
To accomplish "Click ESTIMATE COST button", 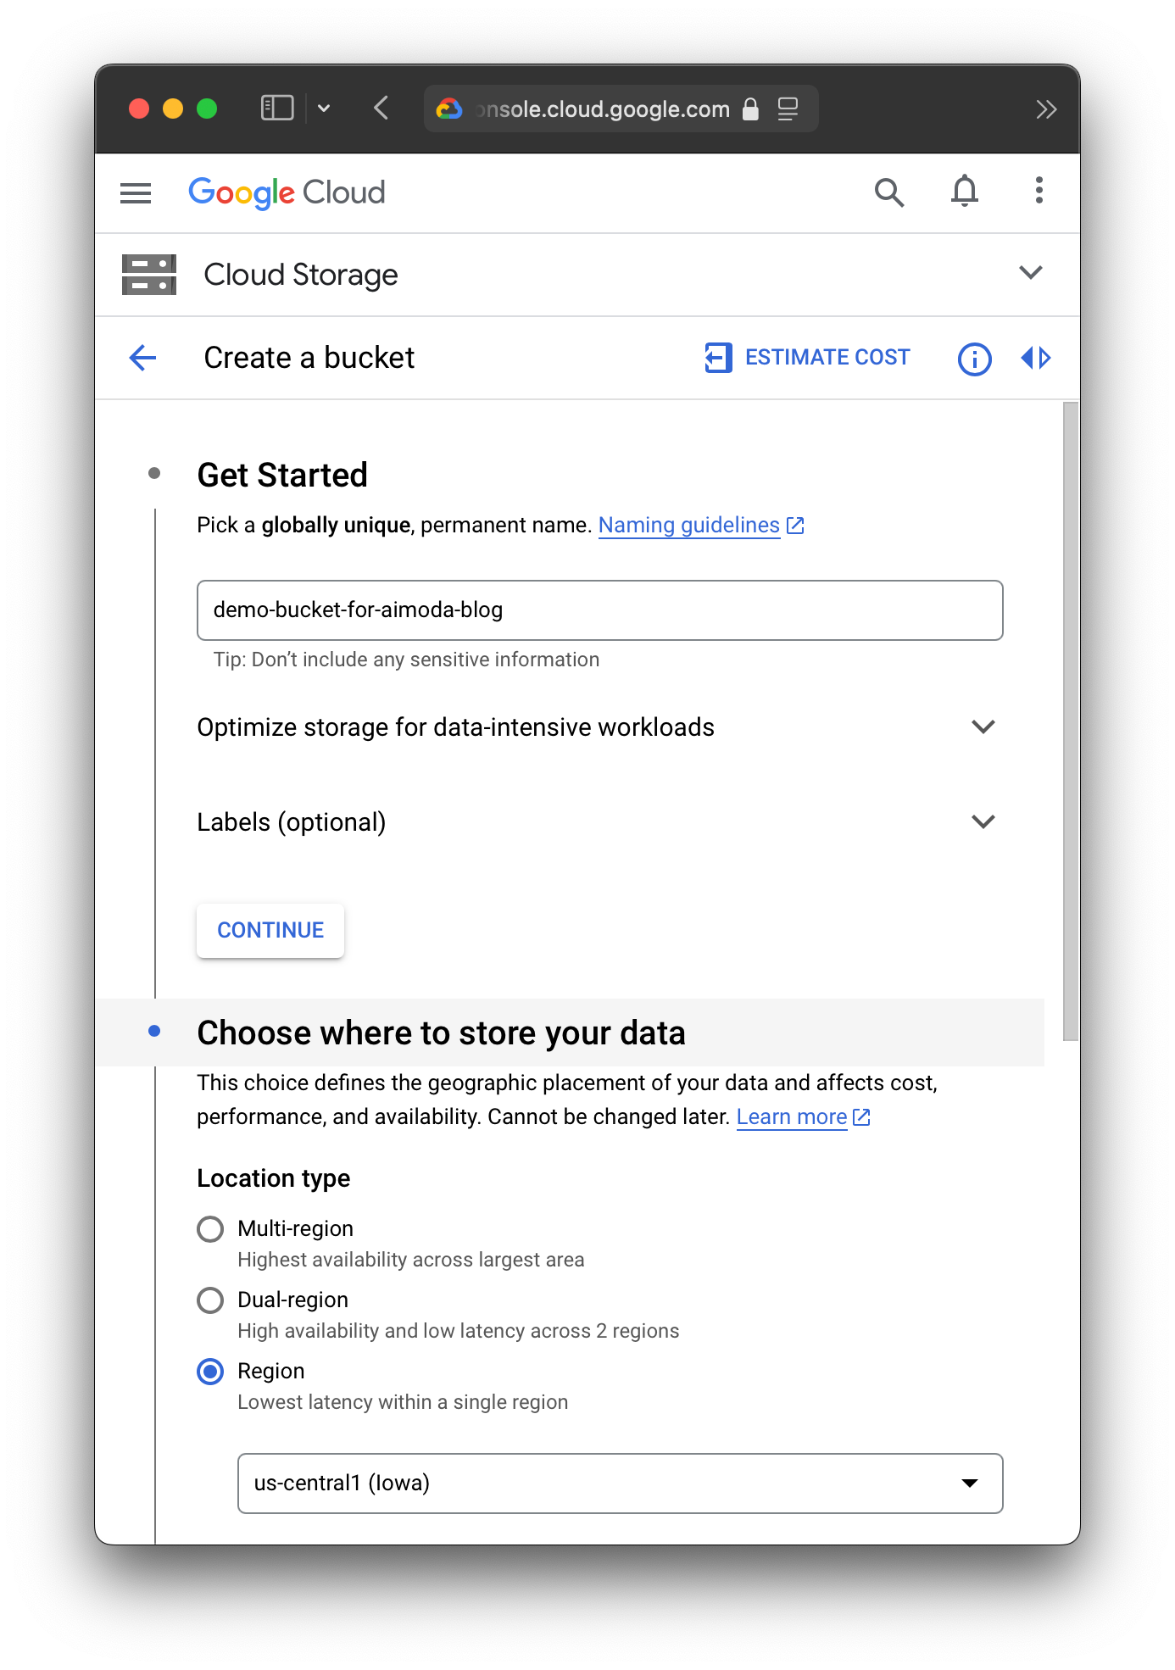I will pyautogui.click(x=807, y=358).
